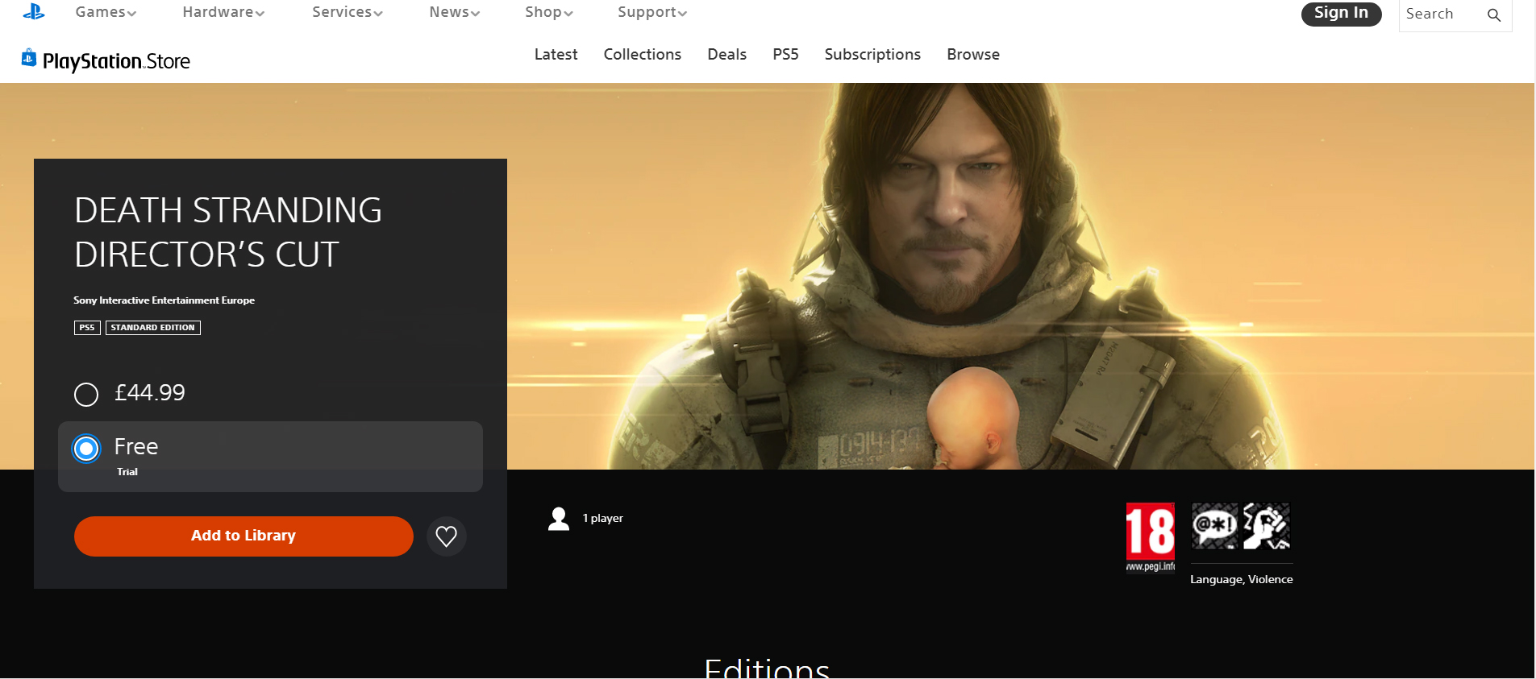This screenshot has height=679, width=1536.
Task: Open the Support dropdown menu
Action: tap(651, 12)
